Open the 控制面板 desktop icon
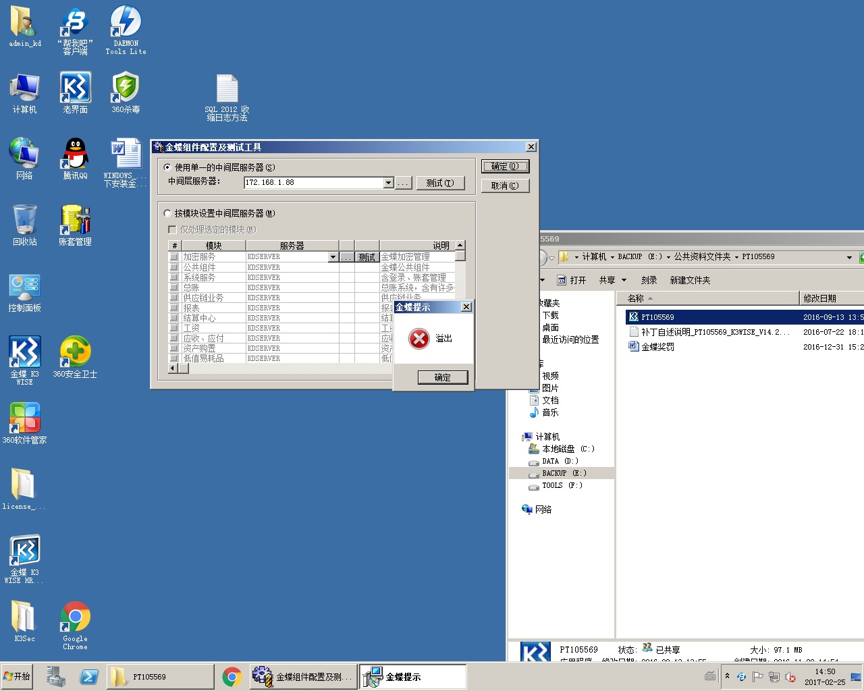The width and height of the screenshot is (864, 691). (x=24, y=292)
